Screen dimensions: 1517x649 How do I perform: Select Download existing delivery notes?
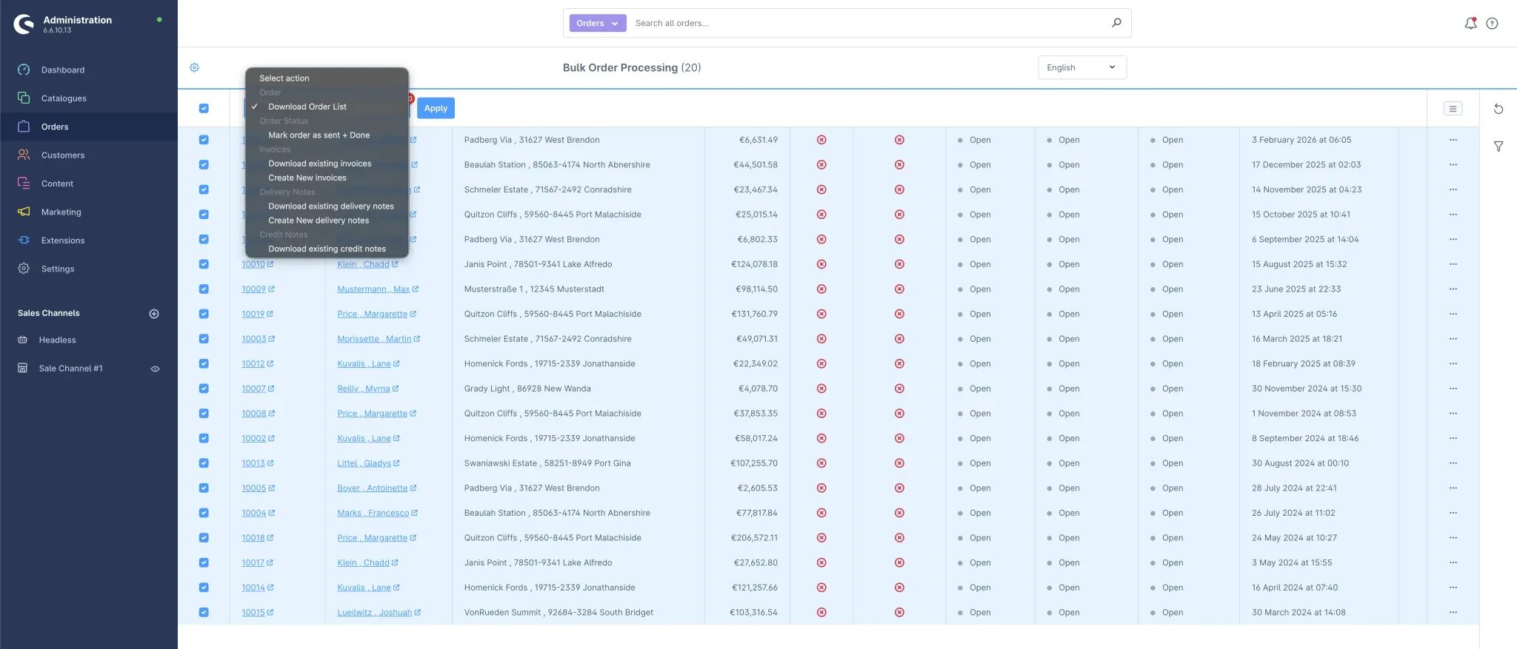click(330, 206)
